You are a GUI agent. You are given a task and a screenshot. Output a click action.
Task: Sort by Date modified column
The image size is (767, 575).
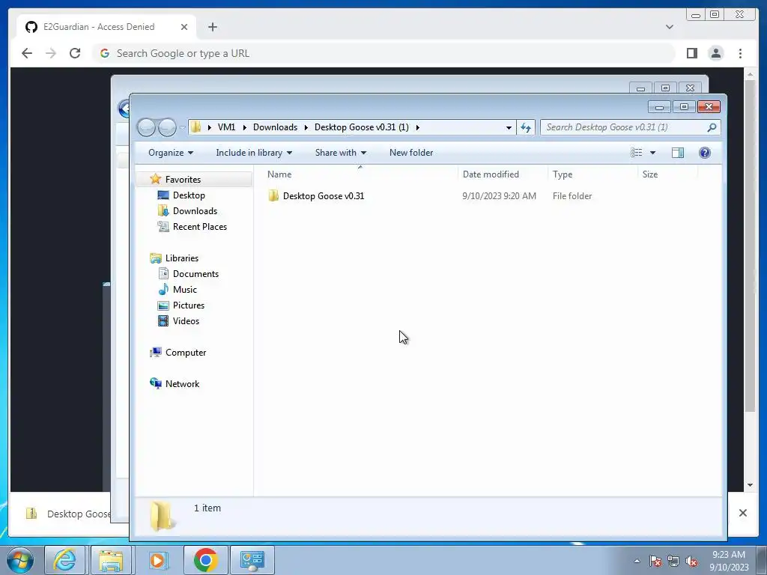point(503,174)
